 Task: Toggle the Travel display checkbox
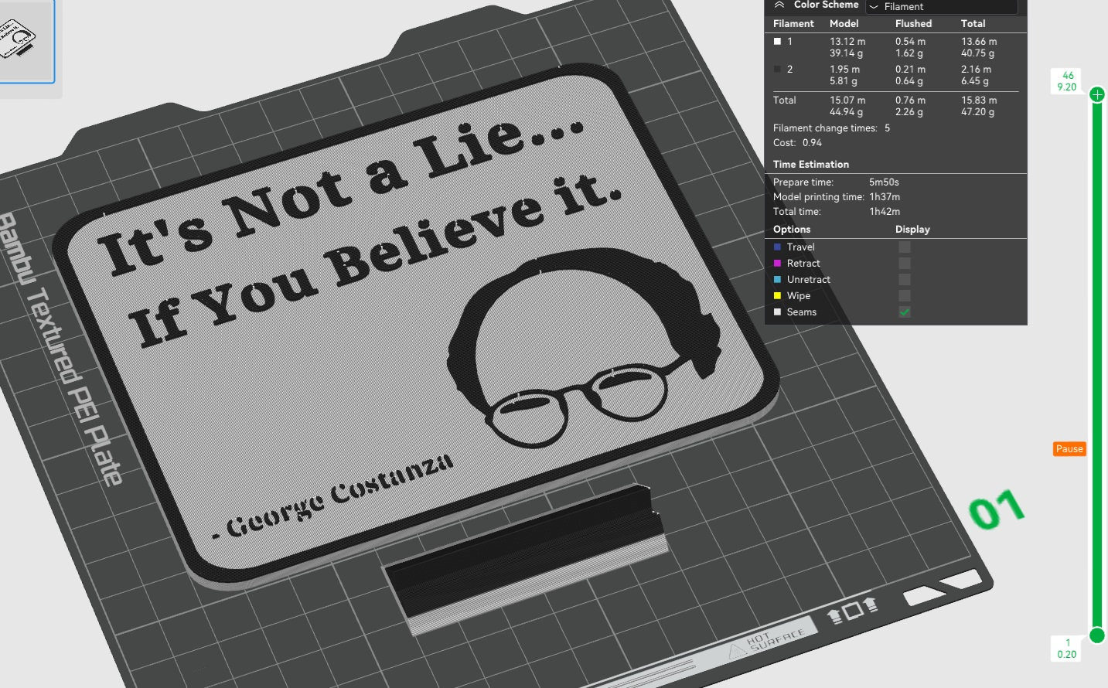point(905,247)
